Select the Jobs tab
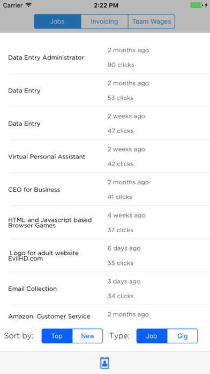Image resolution: width=210 pixels, height=374 pixels. [x=57, y=21]
